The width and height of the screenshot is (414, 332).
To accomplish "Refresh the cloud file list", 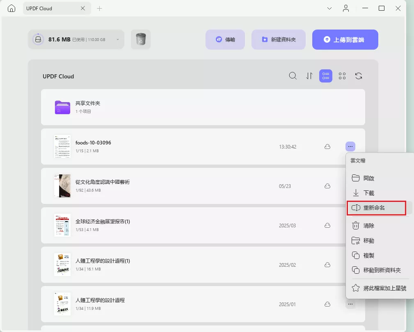I will pyautogui.click(x=359, y=76).
